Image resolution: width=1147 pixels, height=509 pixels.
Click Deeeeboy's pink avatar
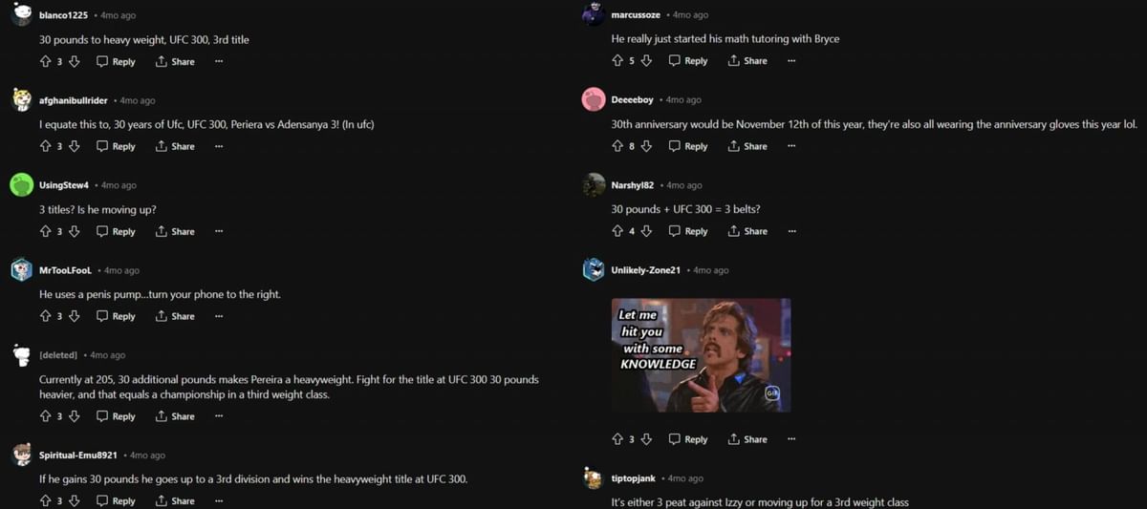(594, 99)
